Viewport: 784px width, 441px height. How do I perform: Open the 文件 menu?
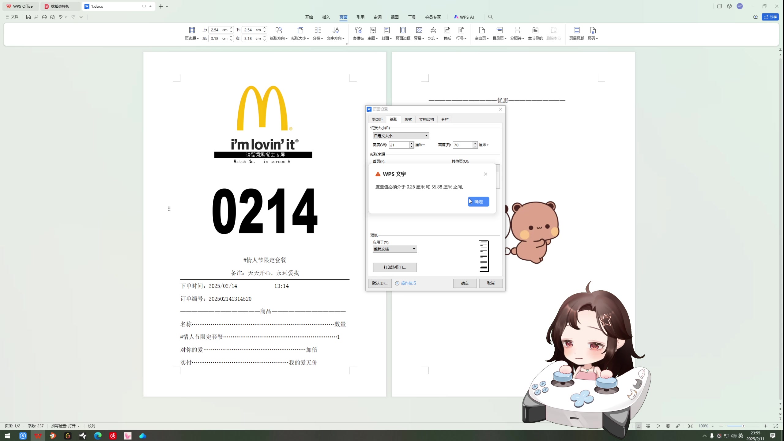click(x=12, y=17)
